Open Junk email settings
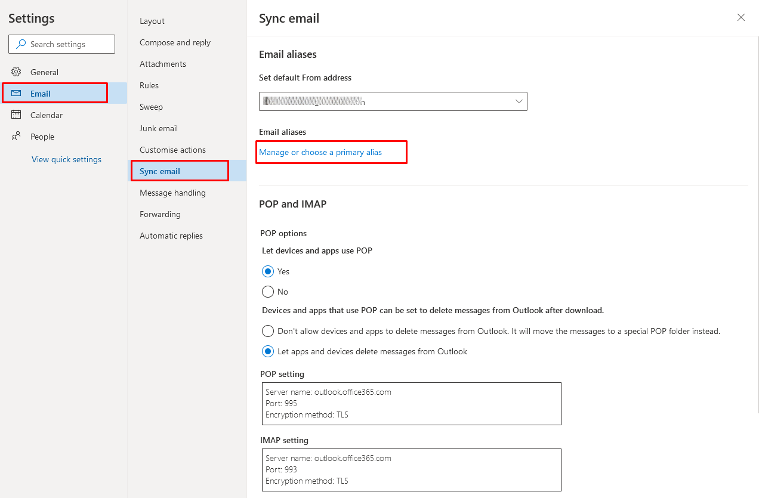759x498 pixels. coord(159,129)
